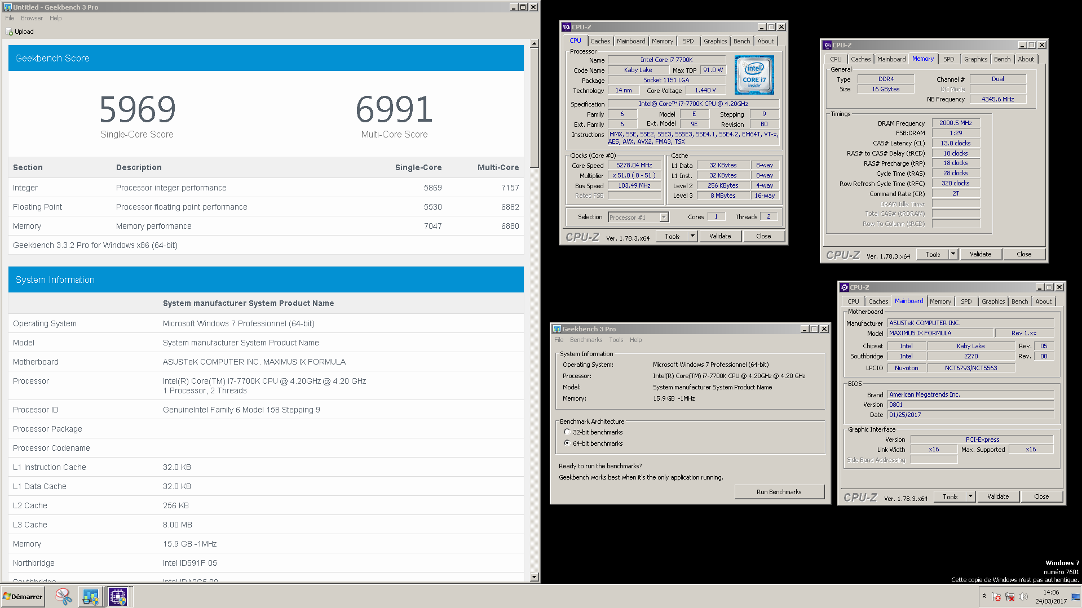1082x608 pixels.
Task: Click the L3 Cache row showing 8.00 MB
Action: [x=266, y=525]
